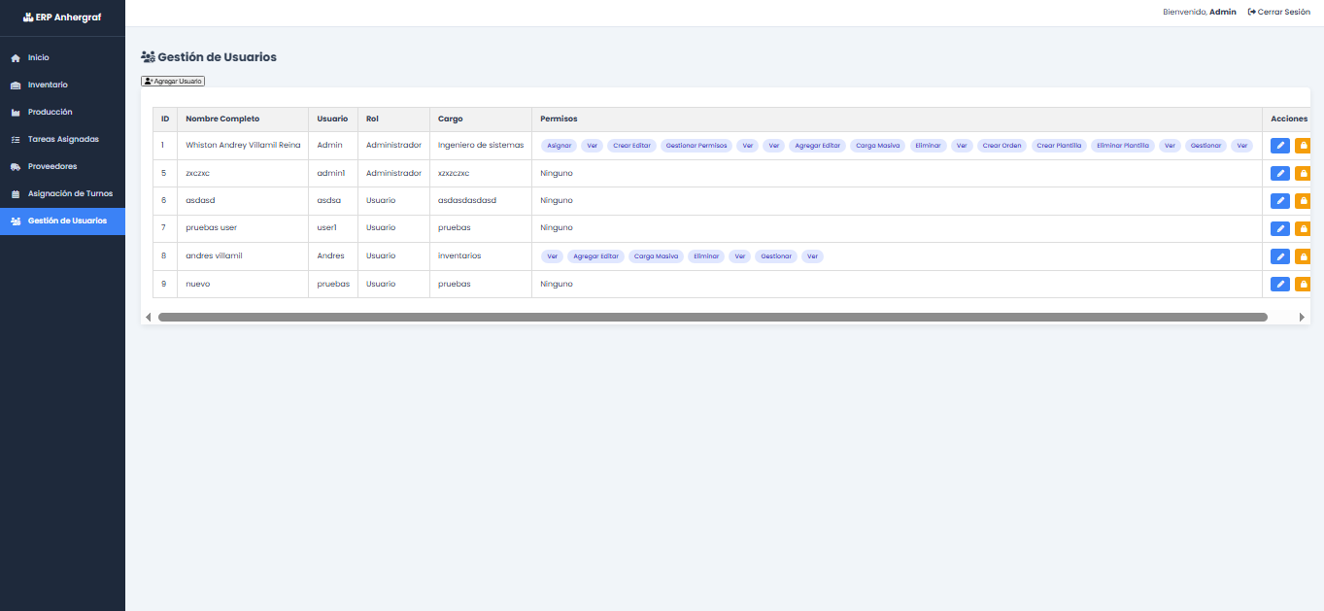Click the Gestionar Permisos badge for Admin

696,146
